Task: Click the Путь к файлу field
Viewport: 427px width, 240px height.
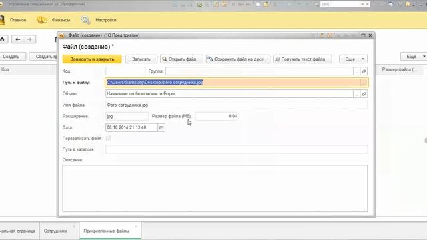Action: click(233, 83)
